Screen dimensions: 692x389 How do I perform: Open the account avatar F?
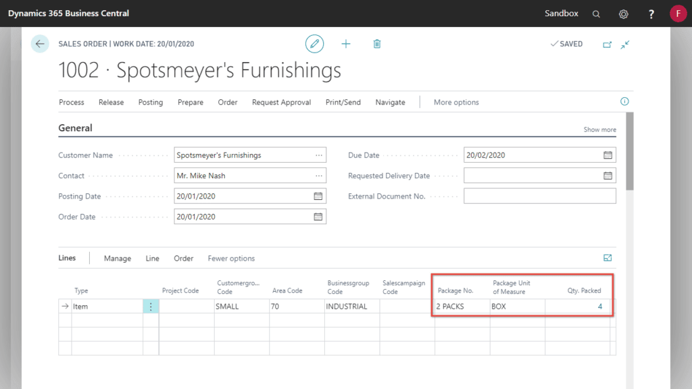[678, 13]
